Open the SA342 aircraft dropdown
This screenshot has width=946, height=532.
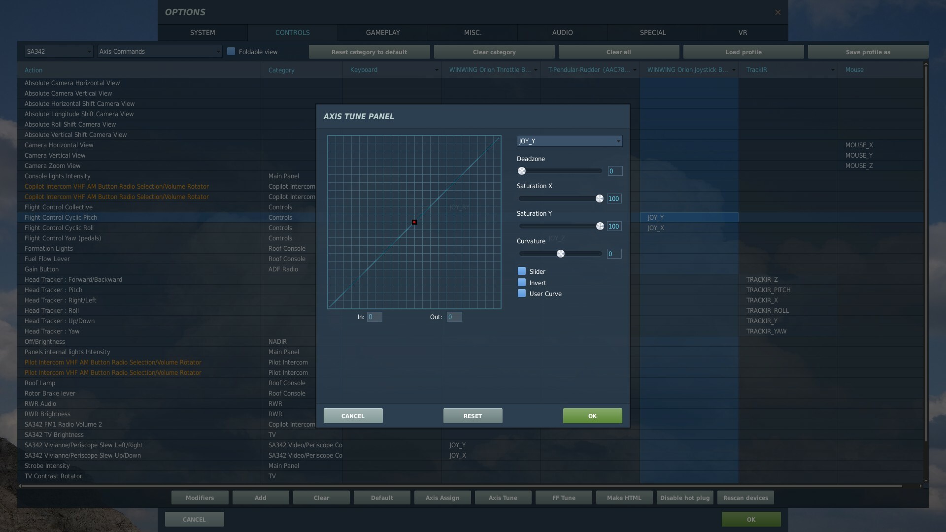[59, 51]
